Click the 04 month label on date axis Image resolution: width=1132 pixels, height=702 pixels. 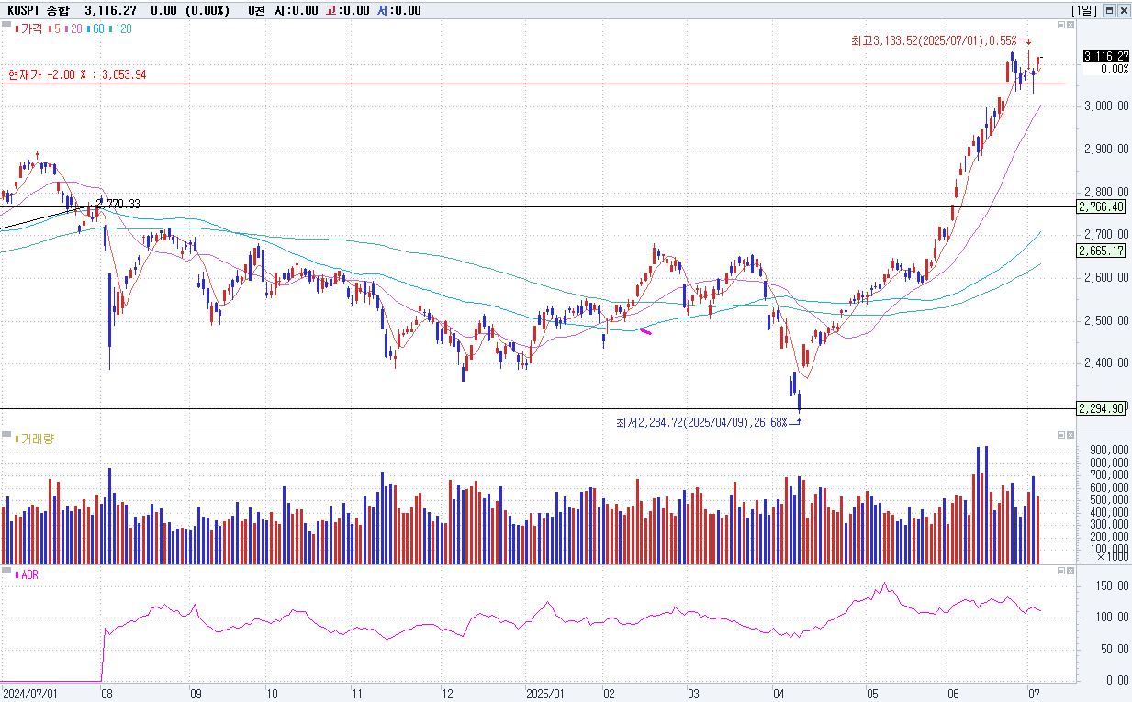tap(779, 694)
